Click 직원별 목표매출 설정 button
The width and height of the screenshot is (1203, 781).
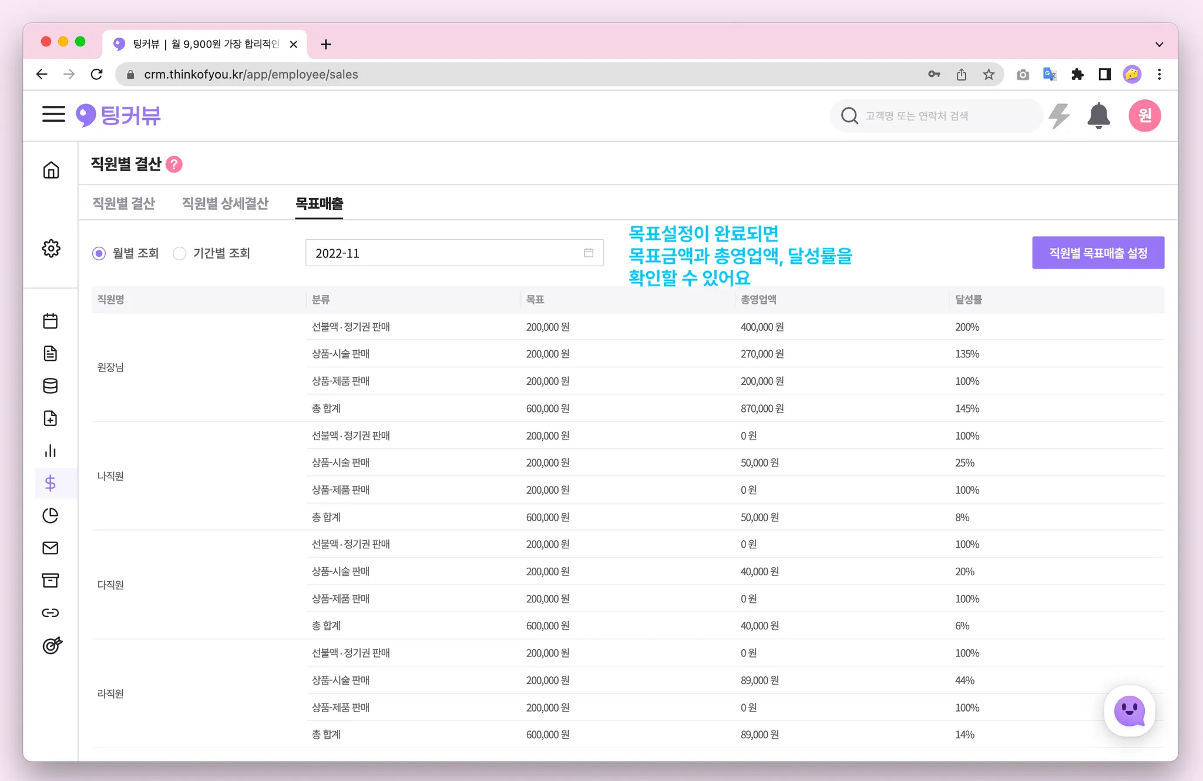(1098, 253)
